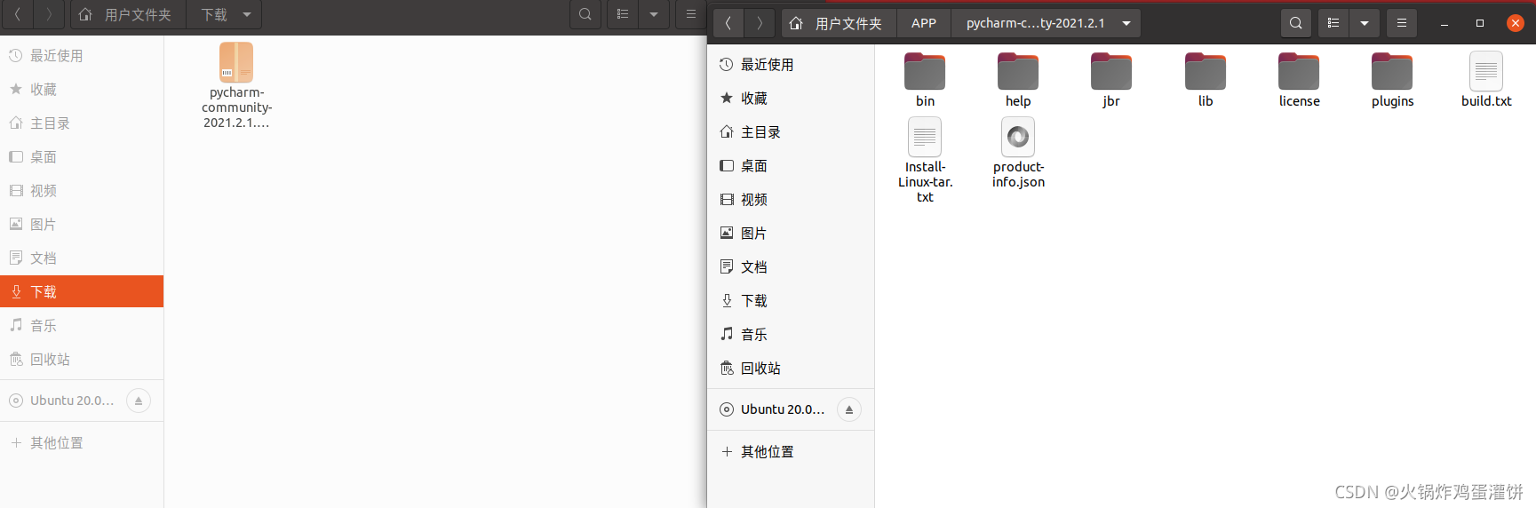Open 音乐 in front window sidebar
This screenshot has height=508, width=1536.
(x=791, y=334)
